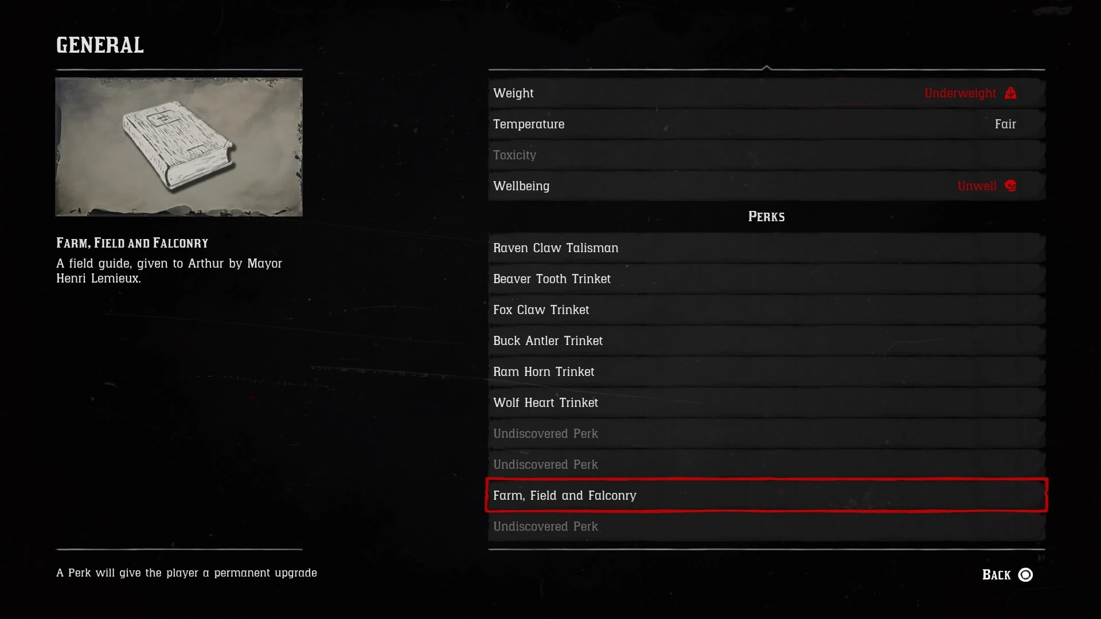Screen dimensions: 1101x619
Task: Click the Back circle button icon
Action: (x=1025, y=575)
